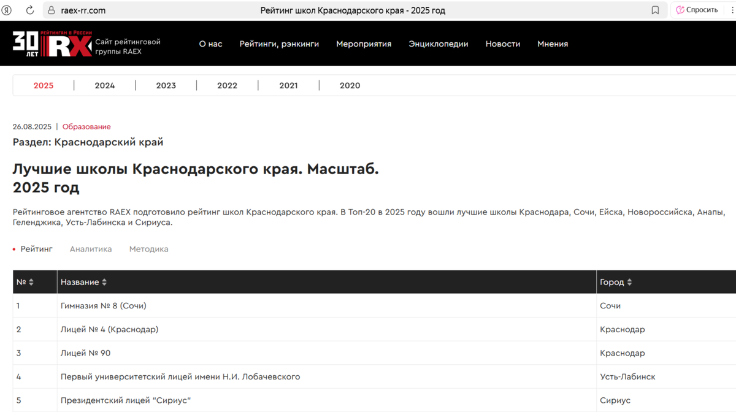Image resolution: width=736 pixels, height=412 pixels.
Task: Click the Сириус city cell
Action: pos(615,400)
